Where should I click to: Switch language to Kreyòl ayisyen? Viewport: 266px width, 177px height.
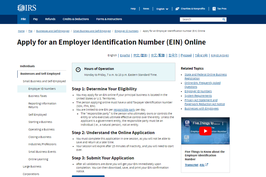click(220, 55)
